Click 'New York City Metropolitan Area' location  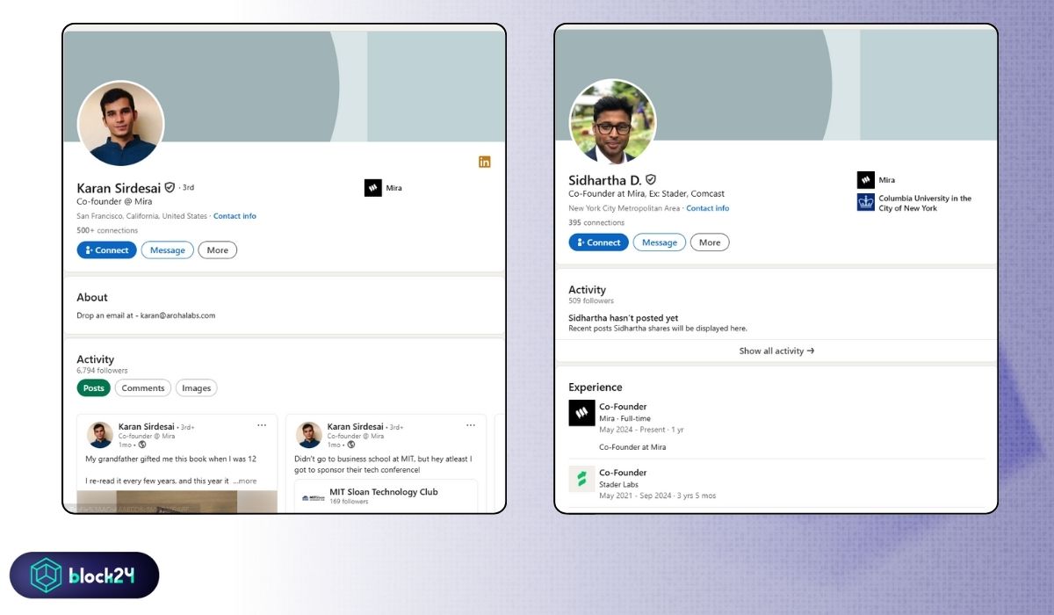coord(624,208)
